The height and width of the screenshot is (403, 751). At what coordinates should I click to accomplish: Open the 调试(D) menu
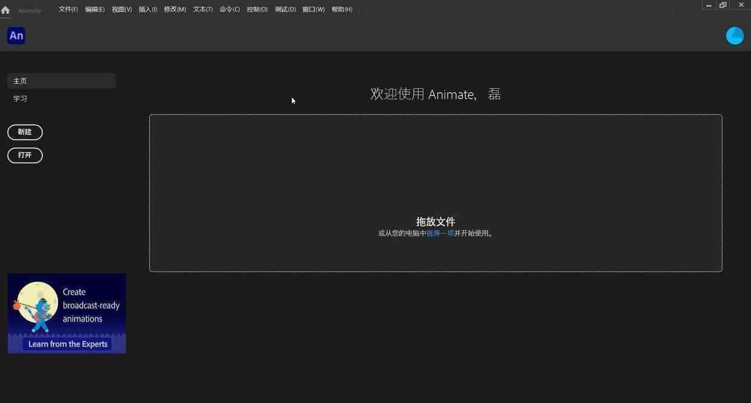285,10
